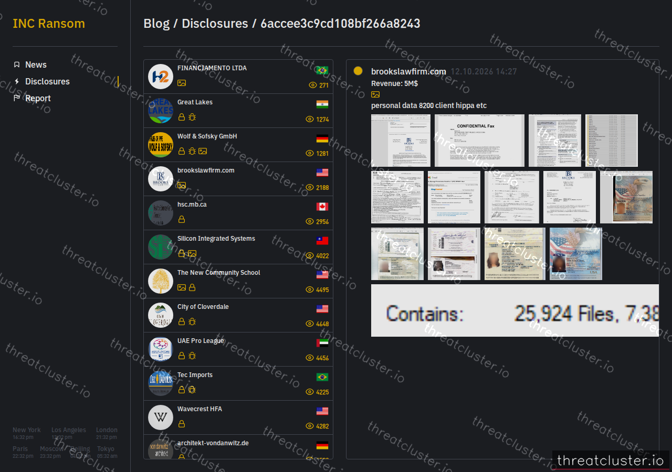The width and height of the screenshot is (672, 472).
Task: Click the image icon under Revenue: 5M$
Action: coord(375,94)
